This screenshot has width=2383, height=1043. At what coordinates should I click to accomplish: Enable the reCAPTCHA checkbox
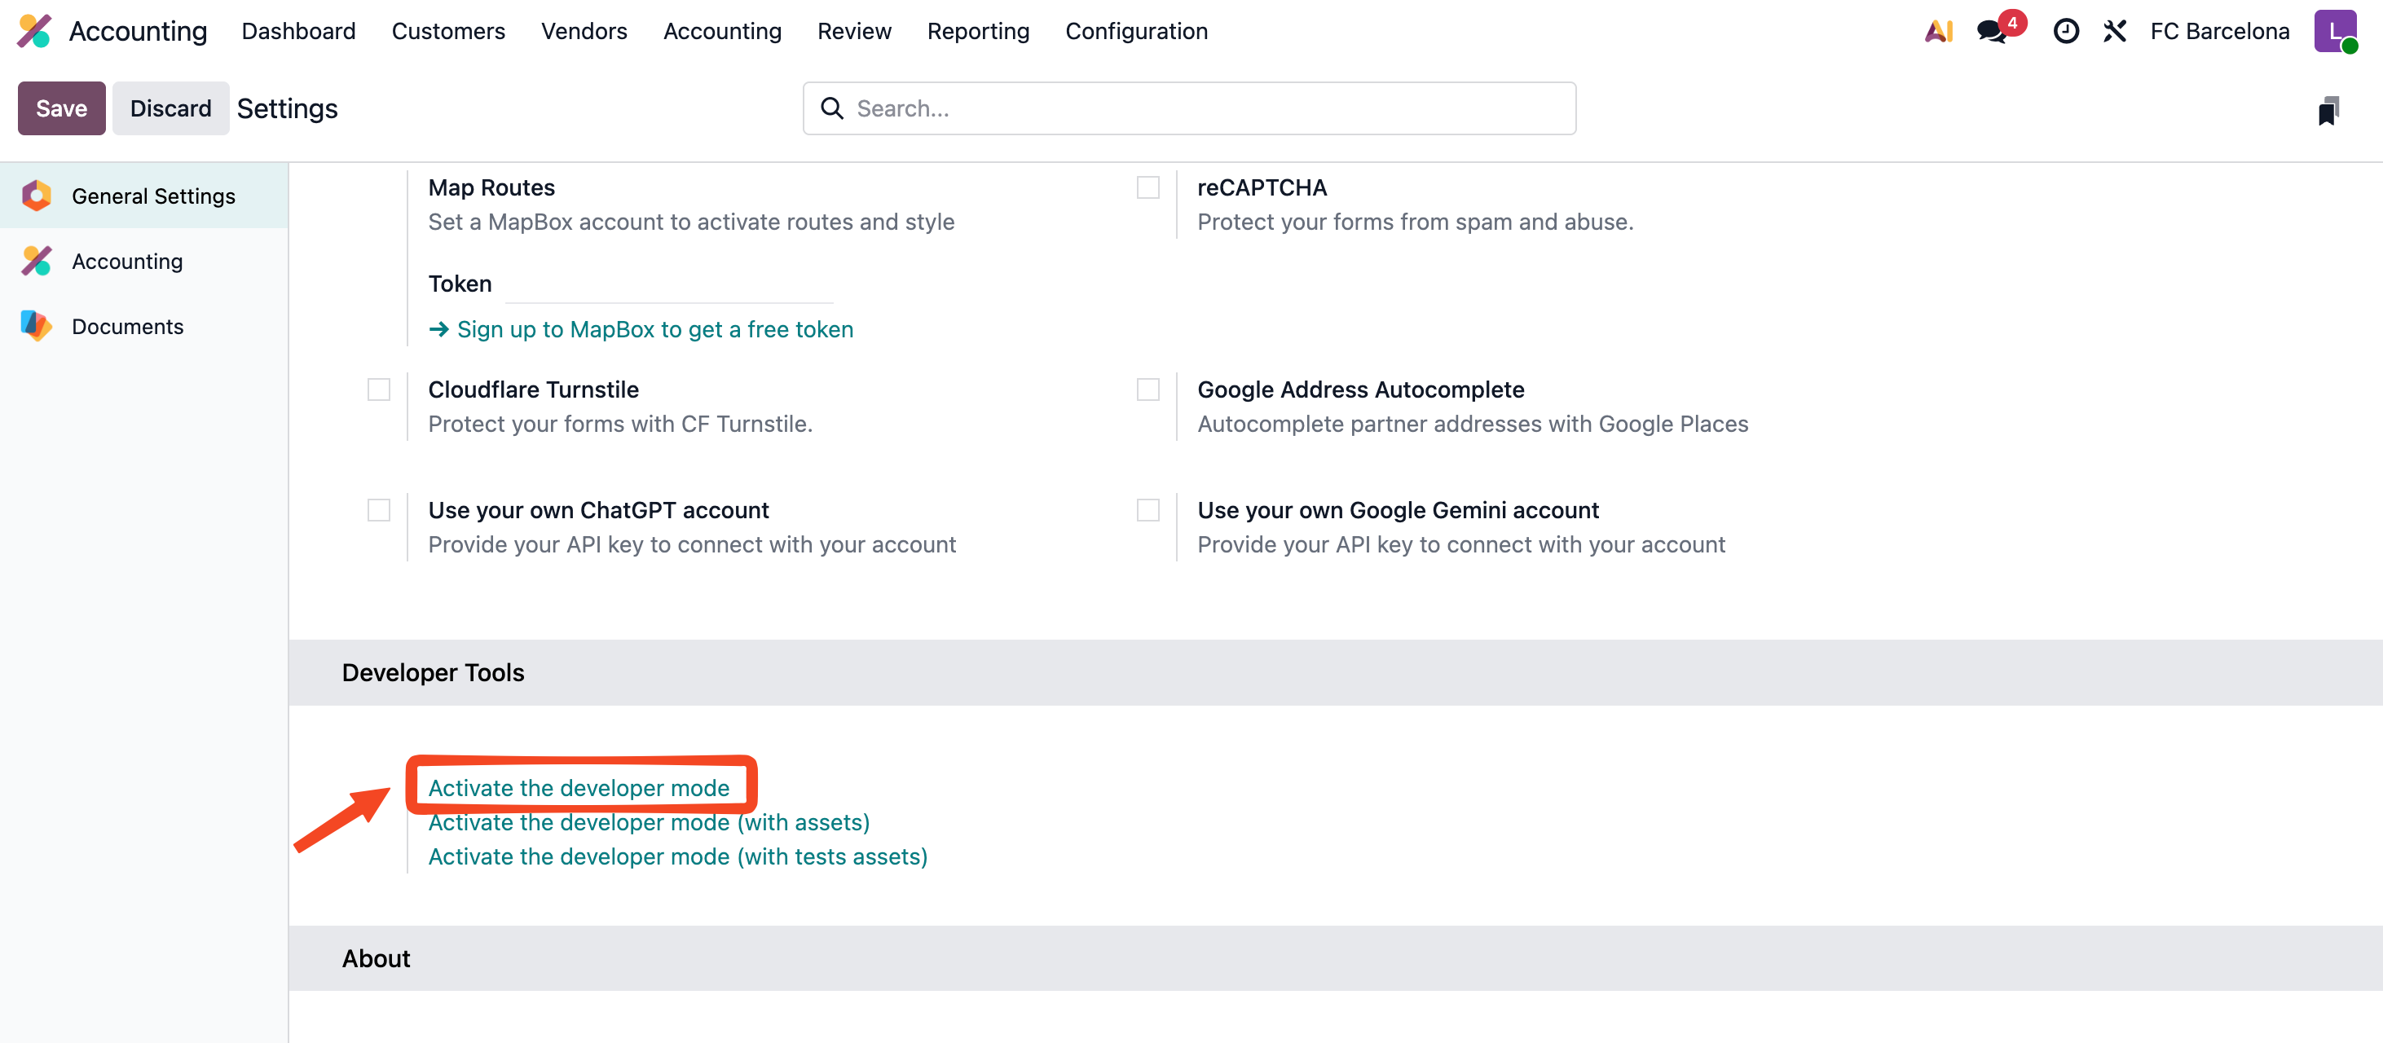1147,187
